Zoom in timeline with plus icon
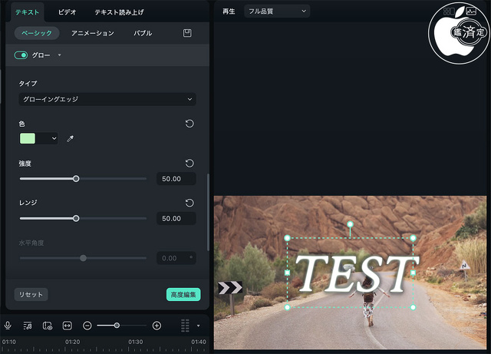491x354 pixels. [x=157, y=326]
